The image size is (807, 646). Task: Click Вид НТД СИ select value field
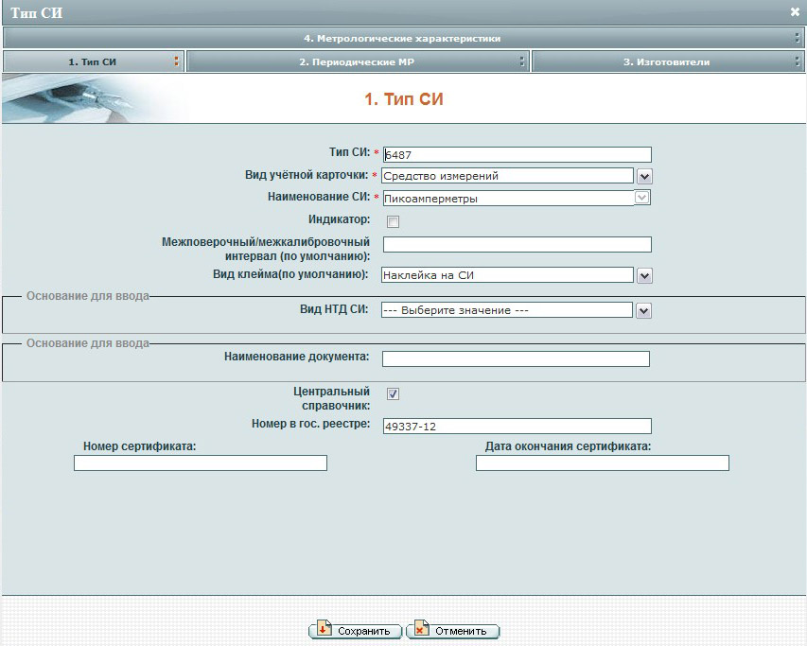click(x=507, y=309)
